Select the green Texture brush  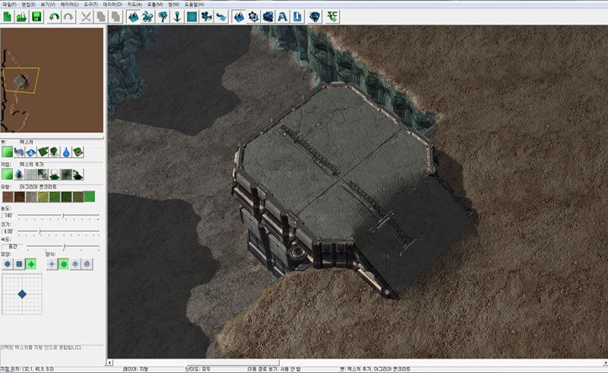click(x=8, y=152)
